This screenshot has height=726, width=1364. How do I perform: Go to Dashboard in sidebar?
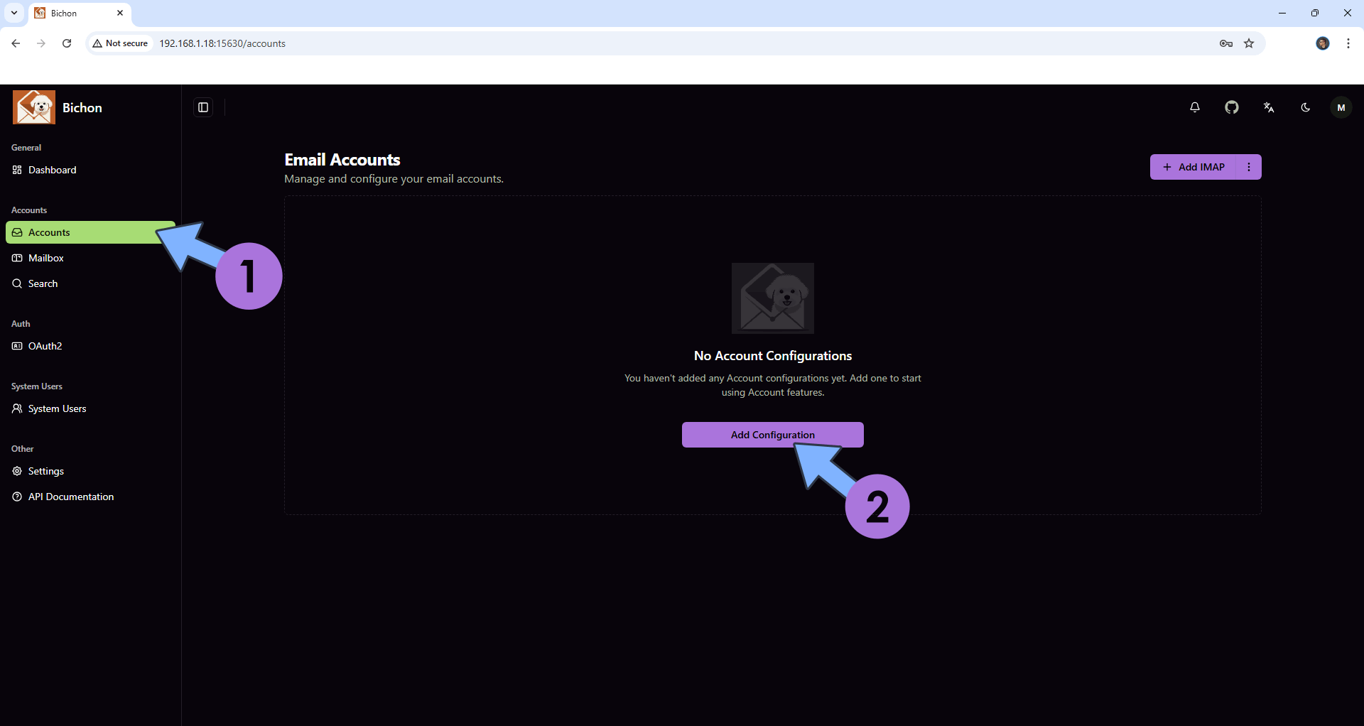coord(52,170)
